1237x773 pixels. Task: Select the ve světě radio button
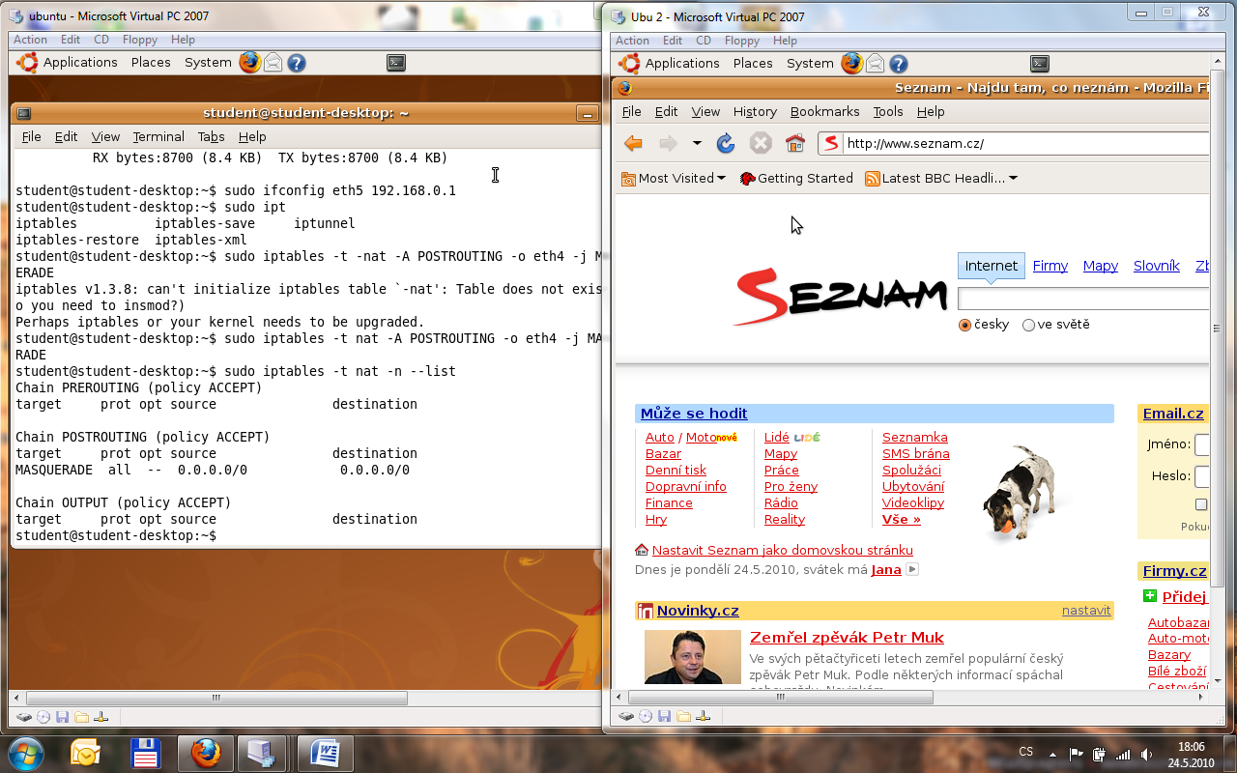[x=1028, y=326]
